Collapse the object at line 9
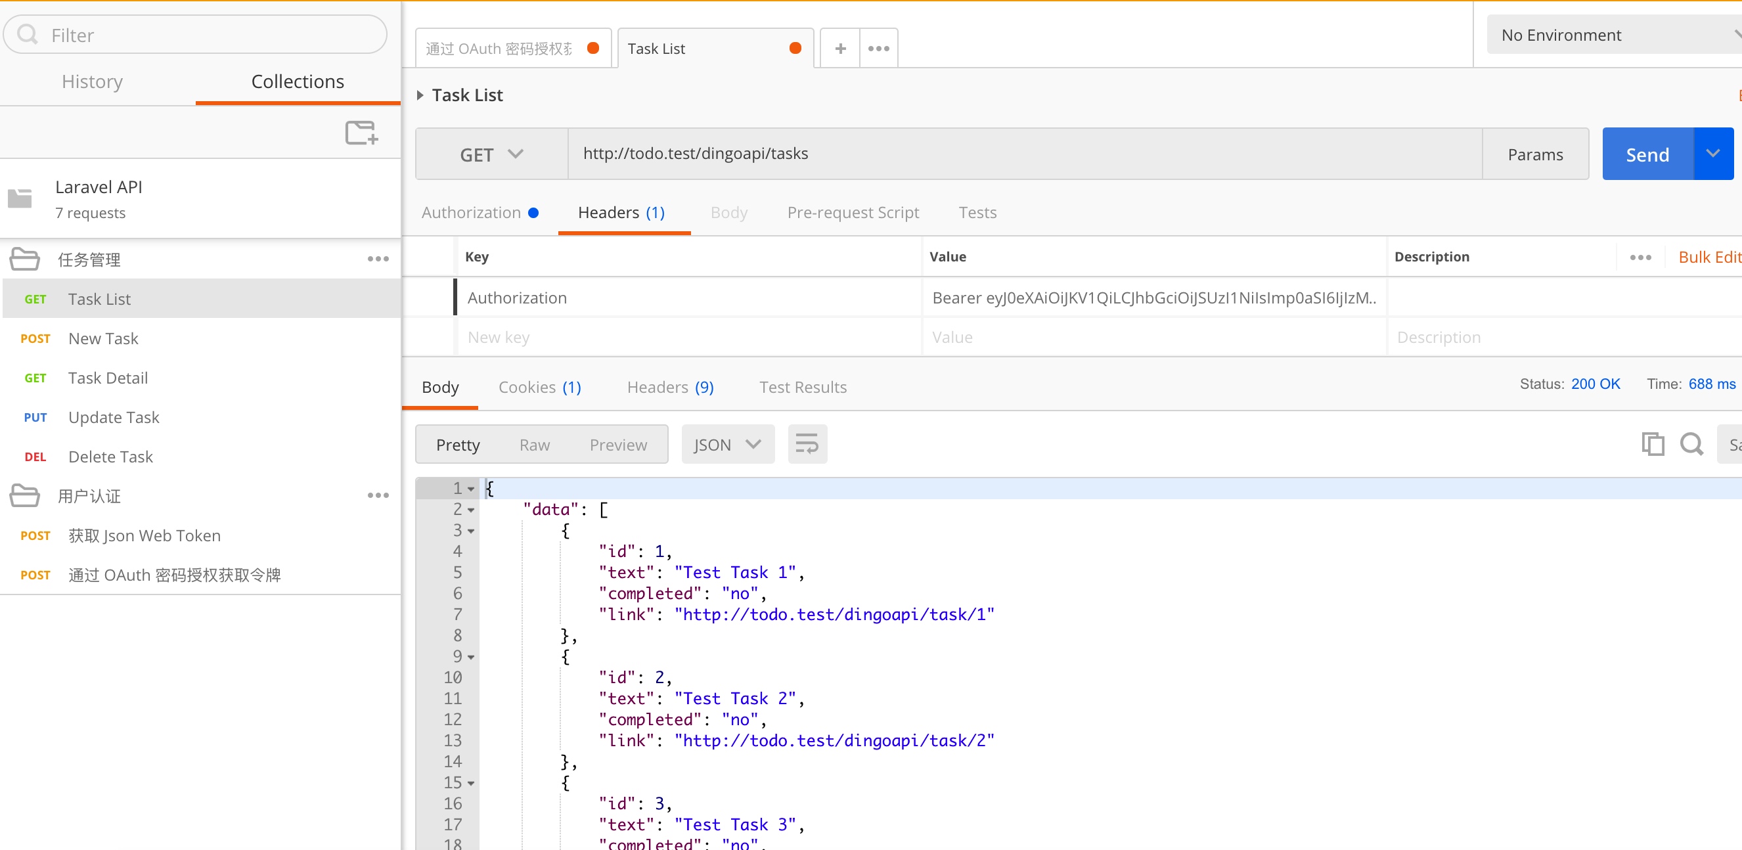1742x850 pixels. (x=471, y=658)
